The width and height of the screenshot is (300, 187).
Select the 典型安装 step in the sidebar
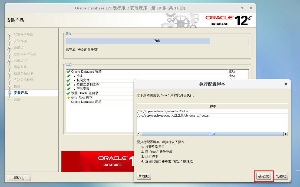(20, 67)
